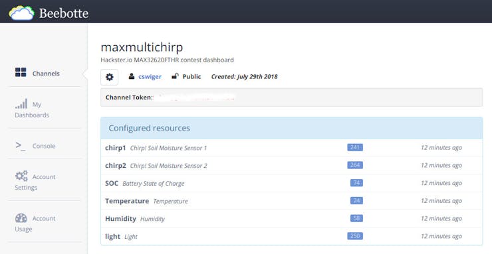Image resolution: width=492 pixels, height=254 pixels.
Task: Click the Created: July 29th 2018 text
Action: 245,77
